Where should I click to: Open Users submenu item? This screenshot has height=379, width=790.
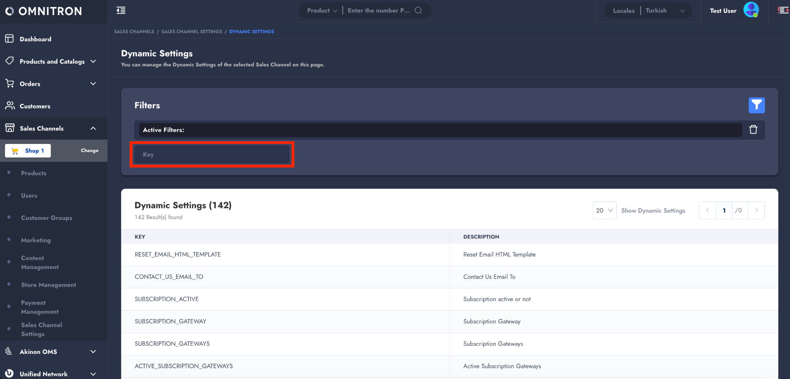coord(29,196)
